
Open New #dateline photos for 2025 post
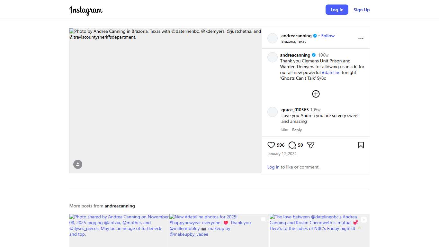point(219,230)
